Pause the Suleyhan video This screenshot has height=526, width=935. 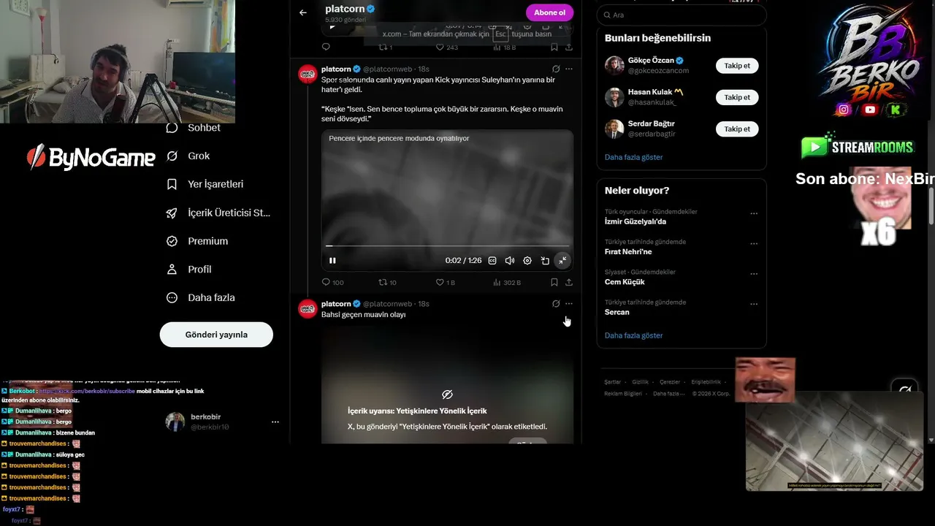(x=332, y=261)
